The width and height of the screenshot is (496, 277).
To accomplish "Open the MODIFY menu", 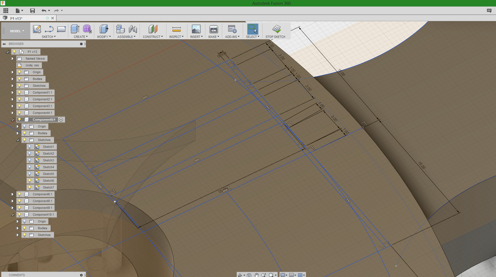I will 104,37.
